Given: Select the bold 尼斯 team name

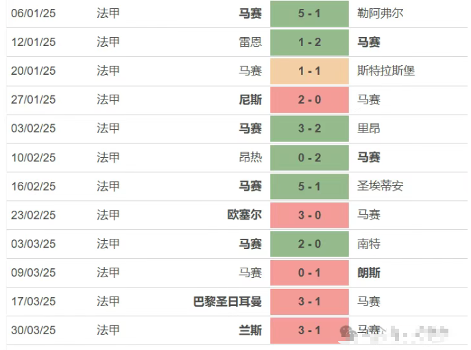Looking at the screenshot, I should (x=250, y=100).
